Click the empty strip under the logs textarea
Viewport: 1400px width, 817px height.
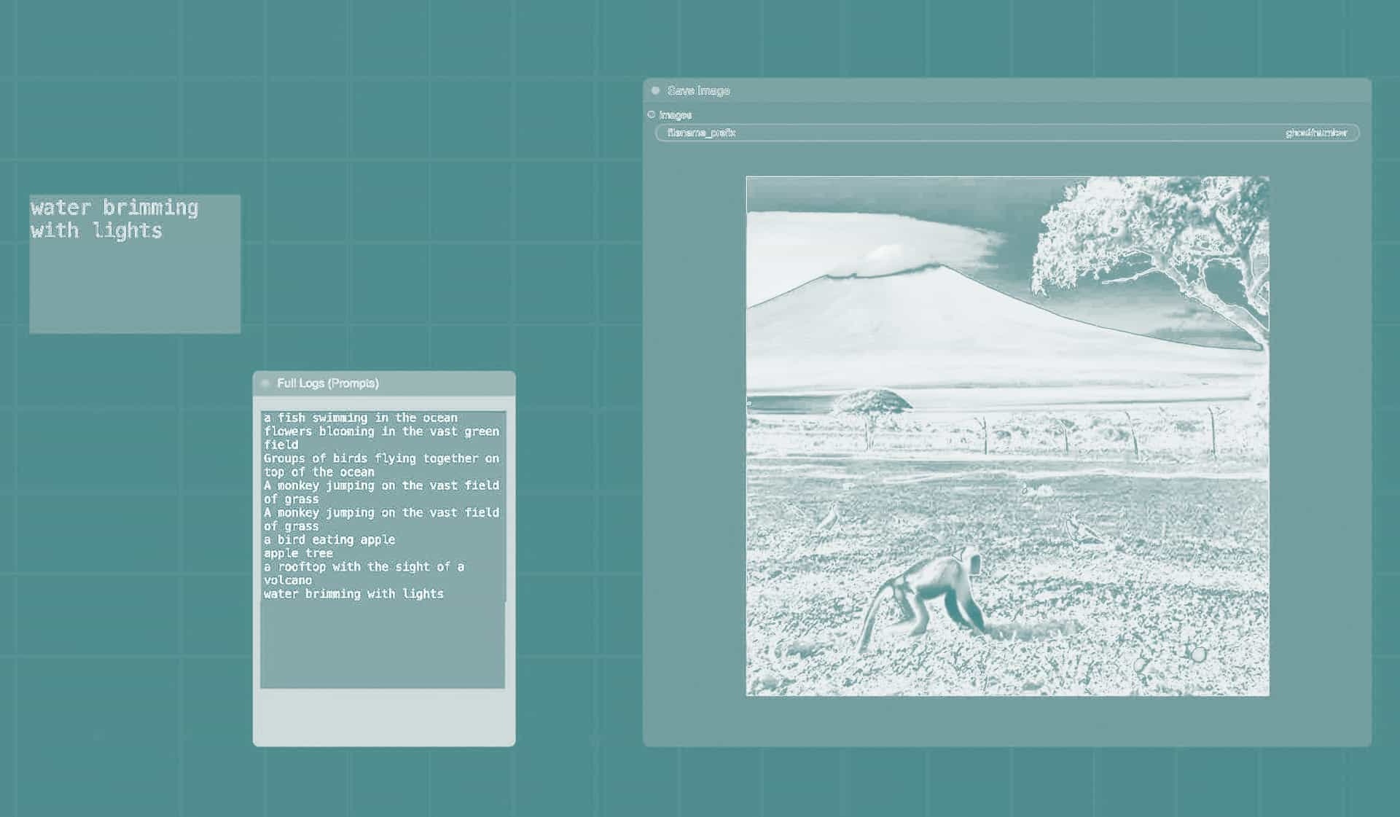(384, 716)
